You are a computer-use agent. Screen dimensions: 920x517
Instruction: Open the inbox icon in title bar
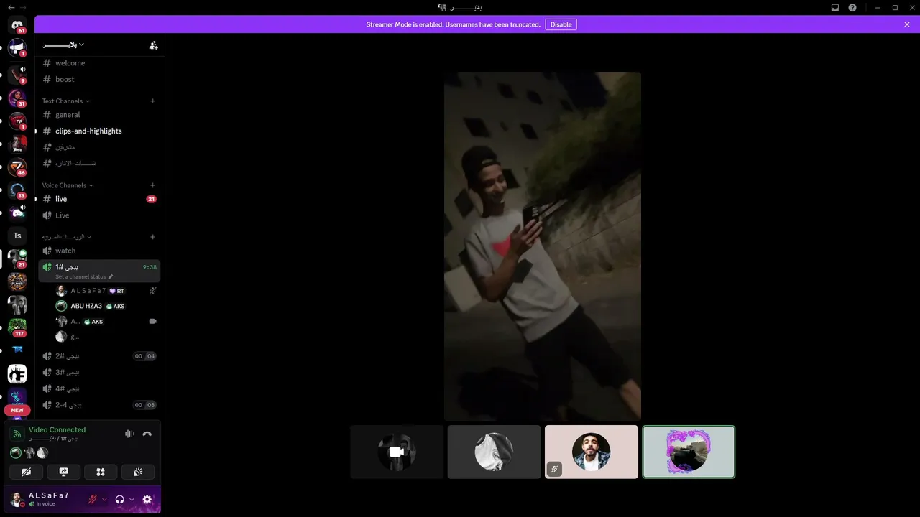pos(835,7)
